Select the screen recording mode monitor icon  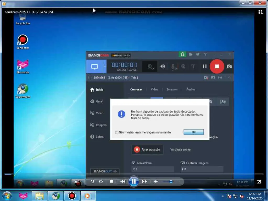tap(94, 66)
